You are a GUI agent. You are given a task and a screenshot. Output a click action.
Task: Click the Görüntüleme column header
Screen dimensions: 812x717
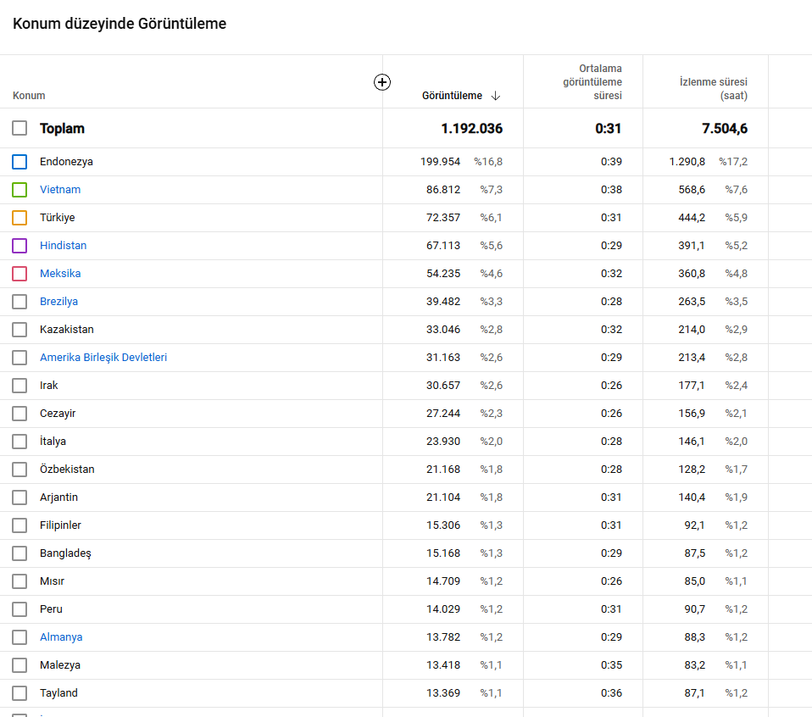[x=452, y=96]
